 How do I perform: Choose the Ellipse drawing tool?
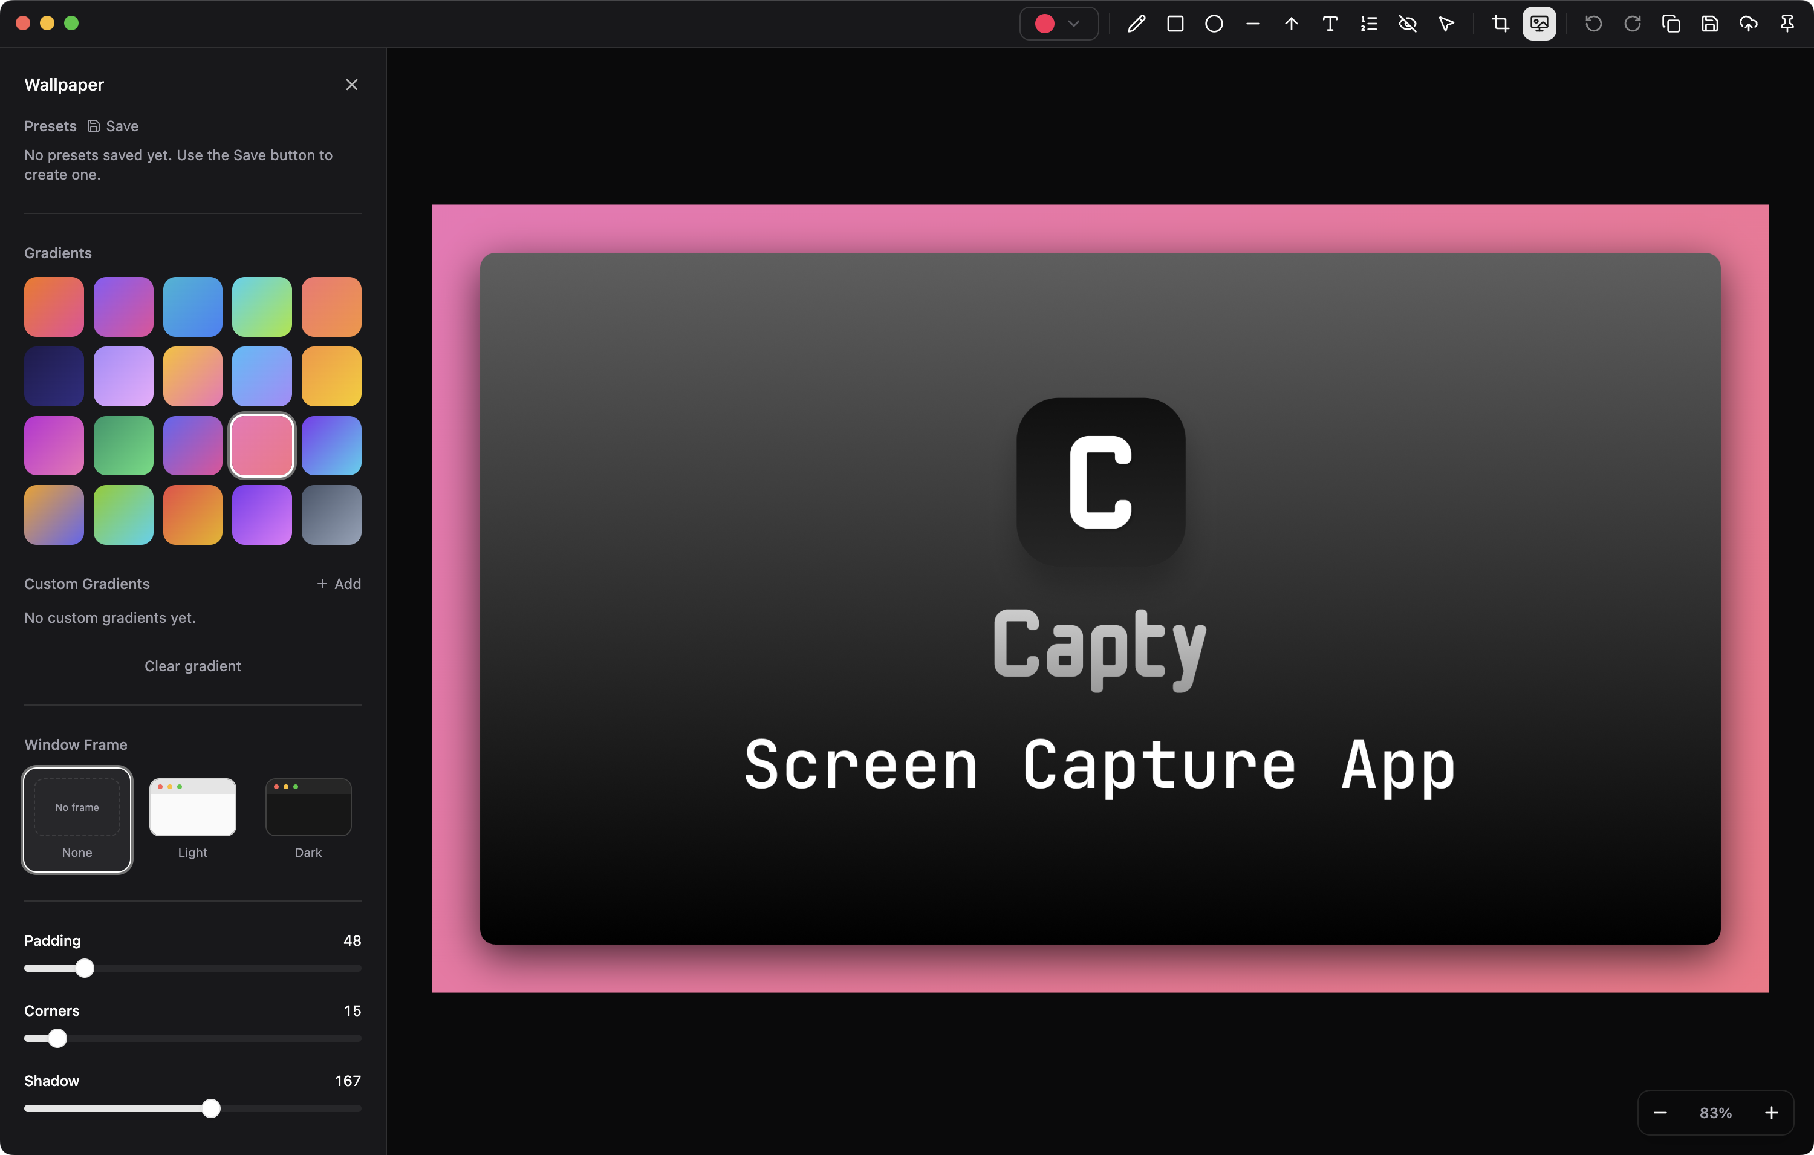click(1214, 24)
